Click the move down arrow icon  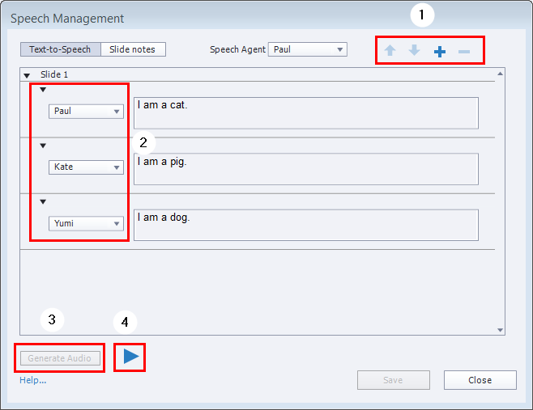[414, 50]
